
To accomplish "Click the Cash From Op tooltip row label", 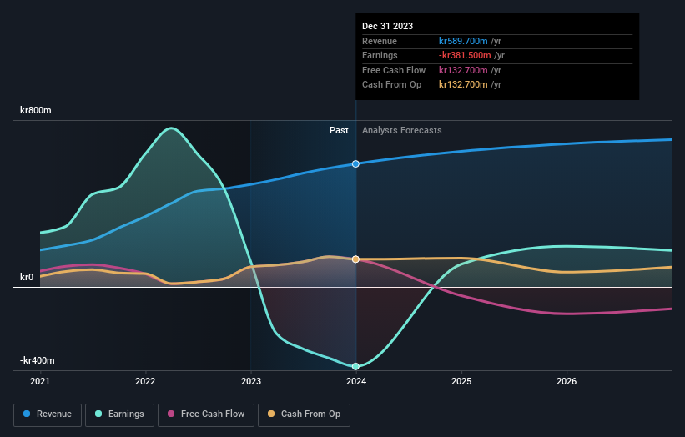I will click(x=392, y=85).
